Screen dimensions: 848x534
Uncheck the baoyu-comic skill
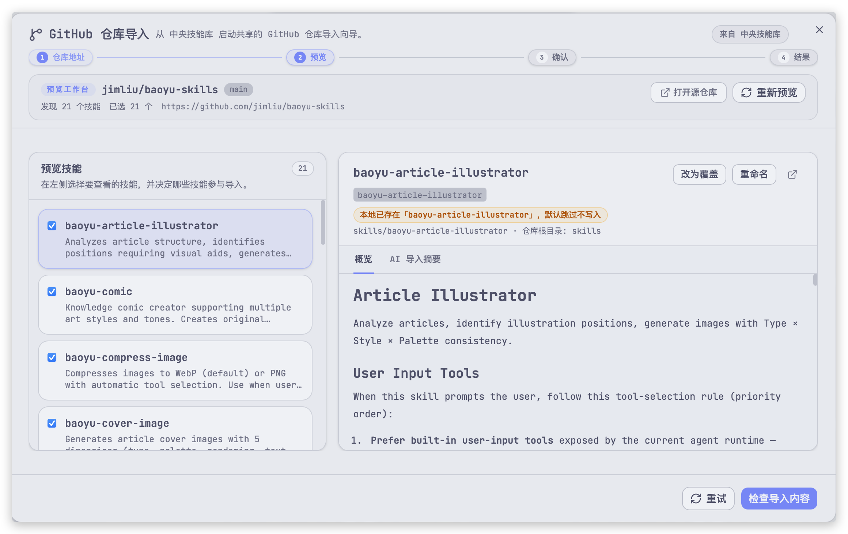click(x=52, y=292)
